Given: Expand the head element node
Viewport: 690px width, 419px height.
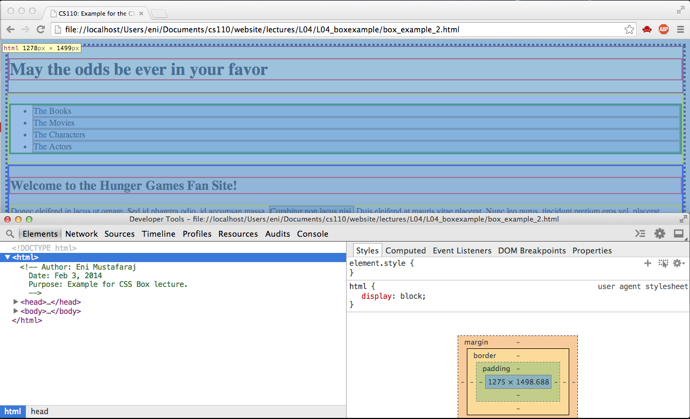Looking at the screenshot, I should click(16, 302).
